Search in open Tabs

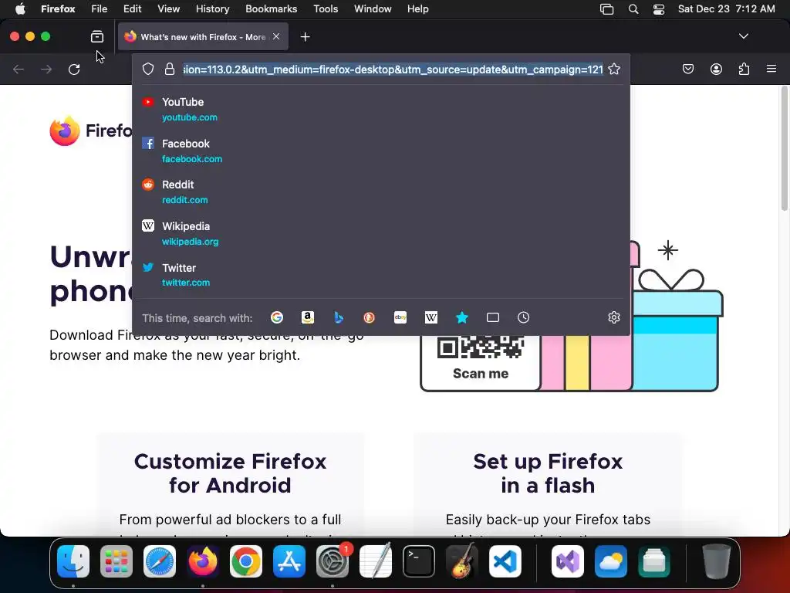tap(493, 317)
